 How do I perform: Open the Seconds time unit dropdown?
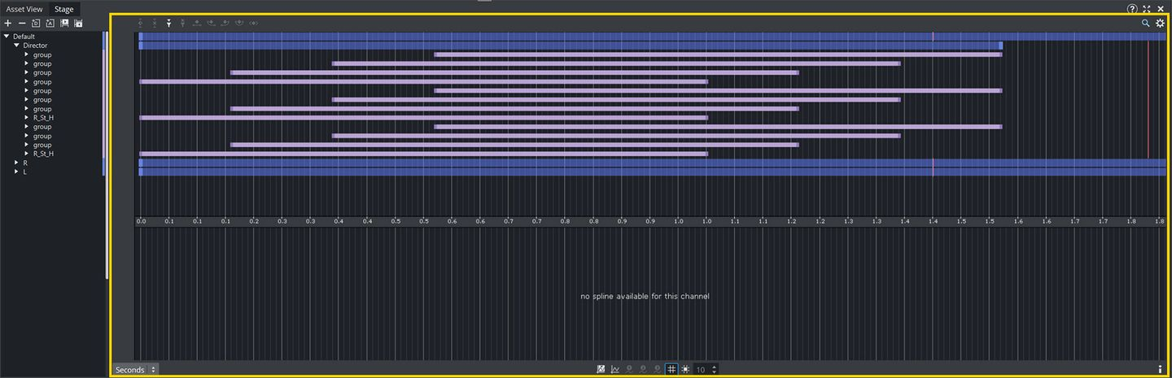pos(135,370)
